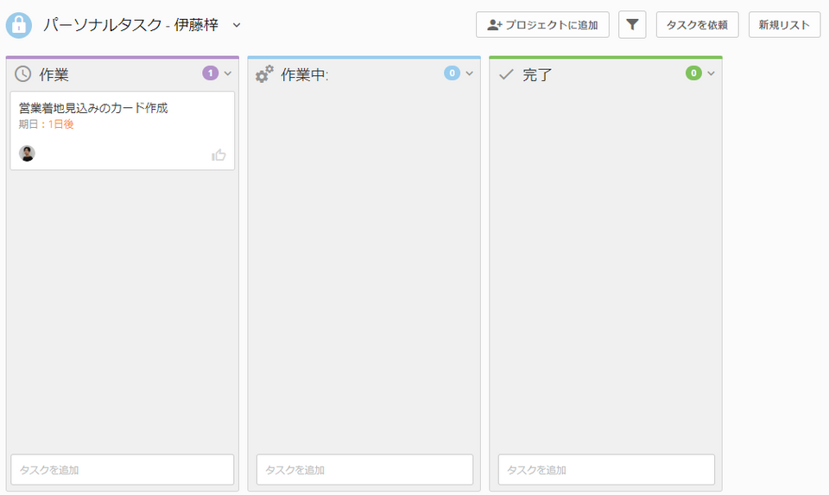Image resolution: width=829 pixels, height=495 pixels.
Task: Click the green count badge on 完了
Action: [x=693, y=73]
